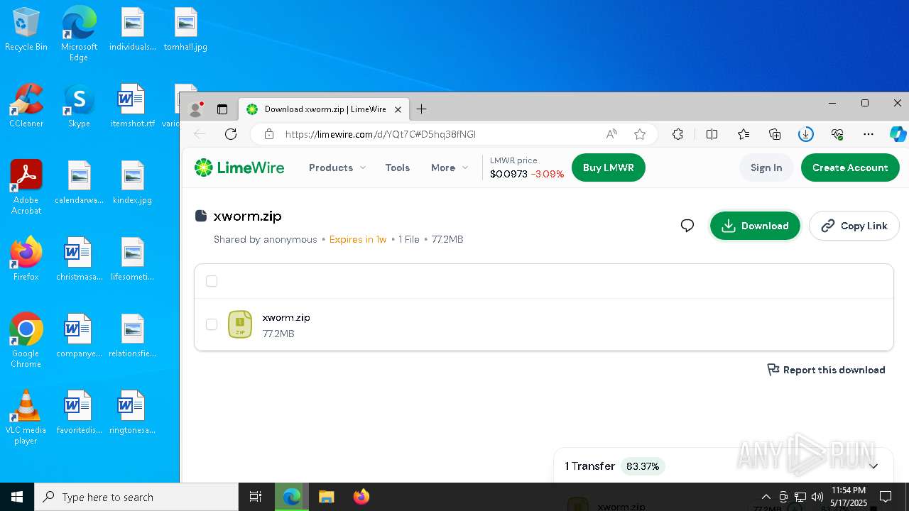Open the Firefox desktop shortcut

(26, 259)
